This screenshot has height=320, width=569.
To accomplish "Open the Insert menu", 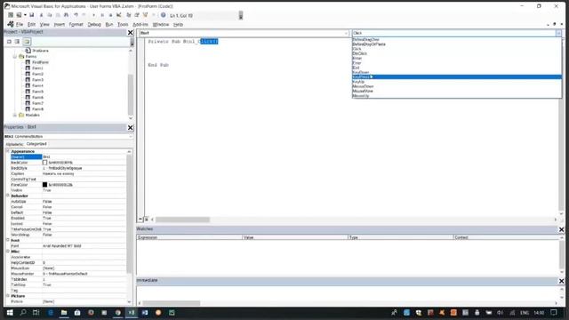I will tap(60, 24).
